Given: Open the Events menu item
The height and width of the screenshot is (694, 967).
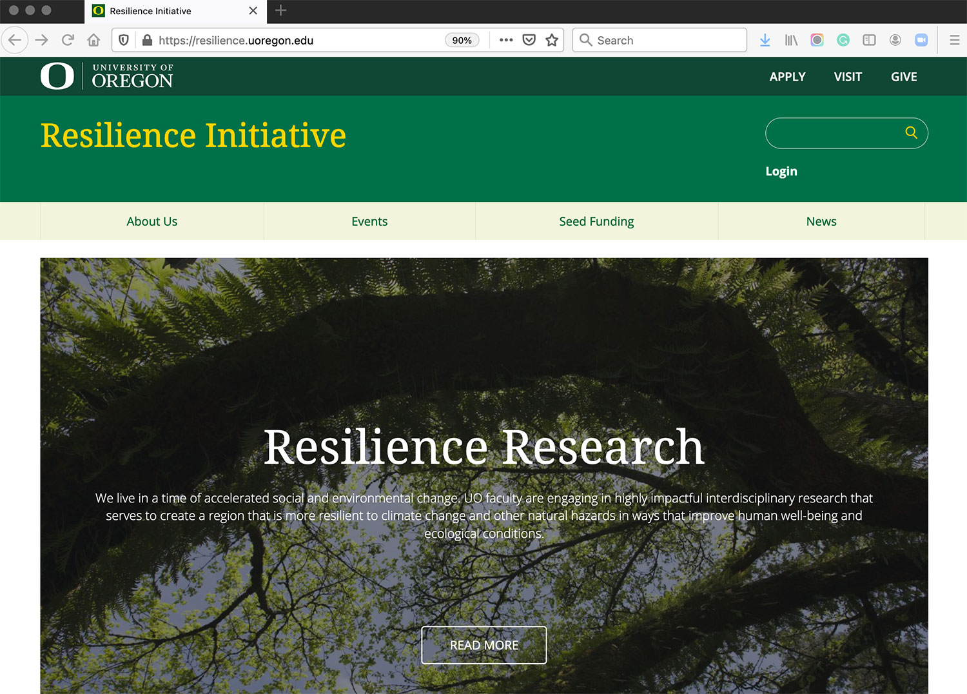Looking at the screenshot, I should pyautogui.click(x=369, y=221).
